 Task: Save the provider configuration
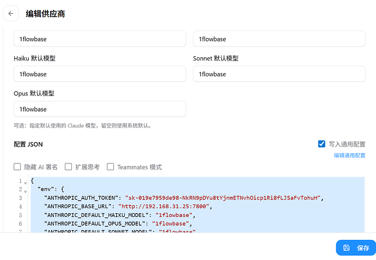point(356,248)
